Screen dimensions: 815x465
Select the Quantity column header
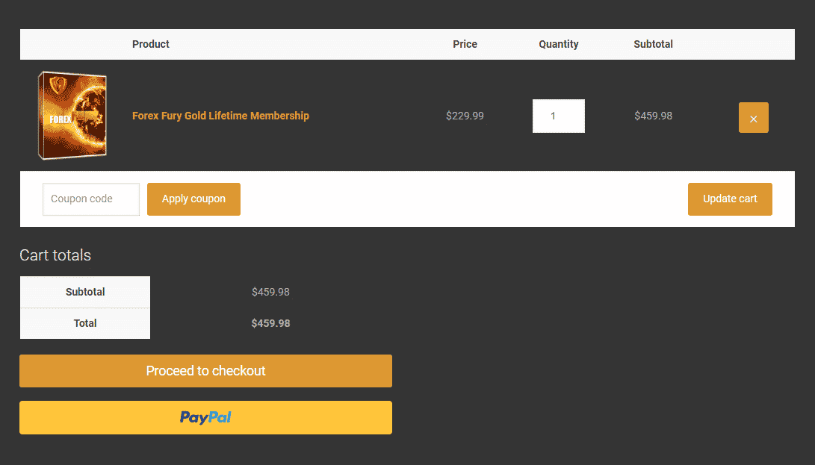click(x=558, y=44)
